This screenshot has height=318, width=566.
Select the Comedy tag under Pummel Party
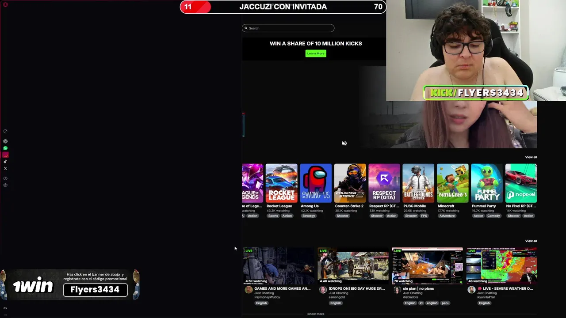pos(493,216)
